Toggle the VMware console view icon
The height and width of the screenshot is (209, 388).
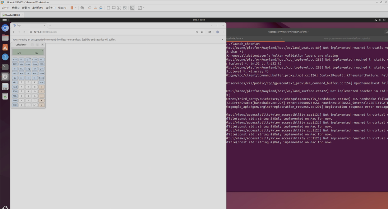click(x=132, y=8)
